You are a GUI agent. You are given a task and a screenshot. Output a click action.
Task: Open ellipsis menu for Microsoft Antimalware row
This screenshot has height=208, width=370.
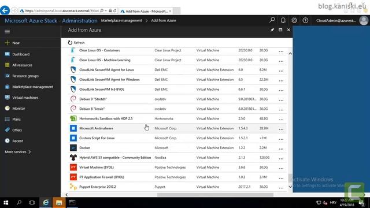pos(281,129)
